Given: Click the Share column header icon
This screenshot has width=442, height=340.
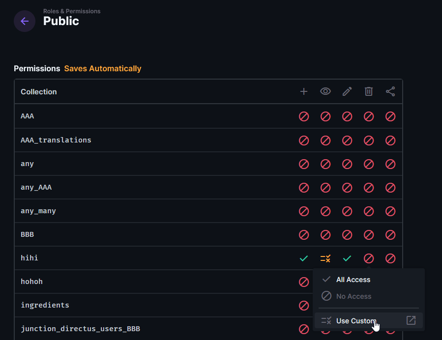Looking at the screenshot, I should pyautogui.click(x=390, y=91).
